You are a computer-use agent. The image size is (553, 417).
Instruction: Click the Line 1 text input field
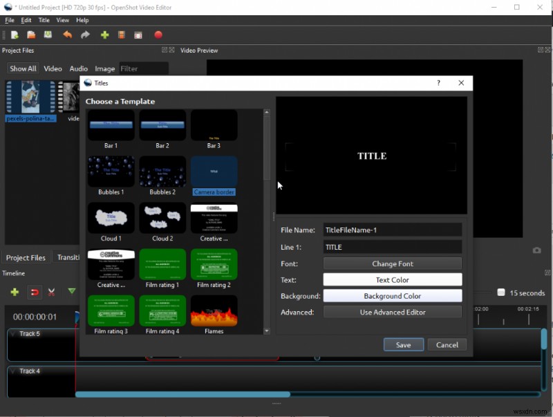pyautogui.click(x=392, y=247)
